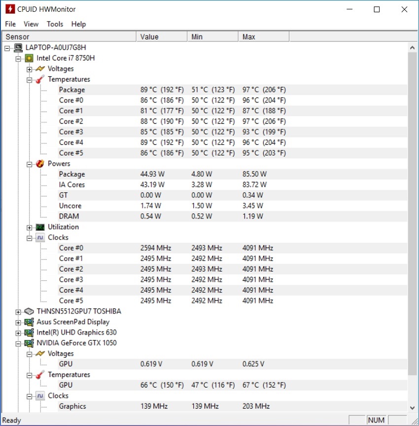Click the CPUID HWMonitor app icon in title bar
Screen dimensions: 419x426
10,9
